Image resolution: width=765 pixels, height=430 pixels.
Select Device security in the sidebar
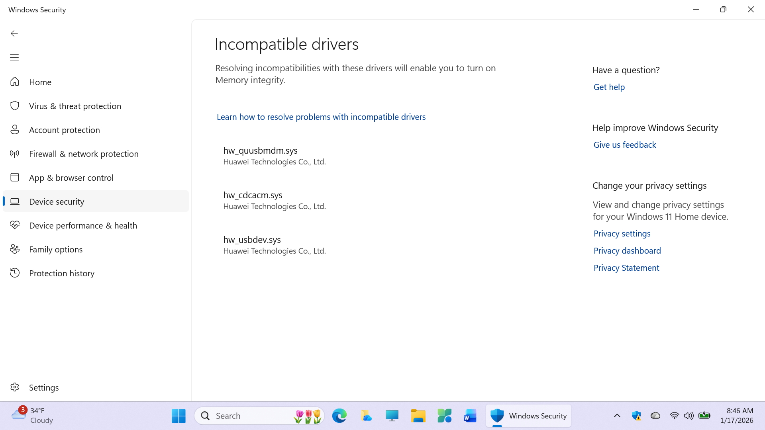[57, 201]
